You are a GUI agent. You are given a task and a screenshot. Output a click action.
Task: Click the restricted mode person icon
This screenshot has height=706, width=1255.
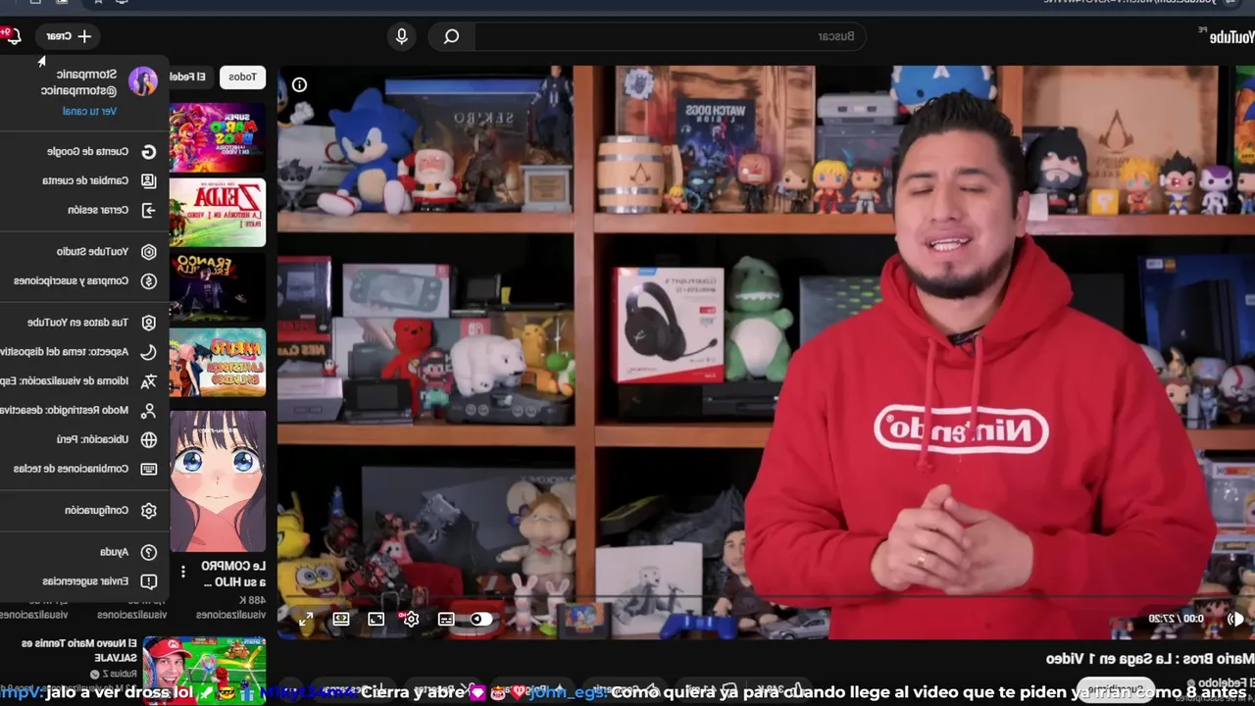149,410
